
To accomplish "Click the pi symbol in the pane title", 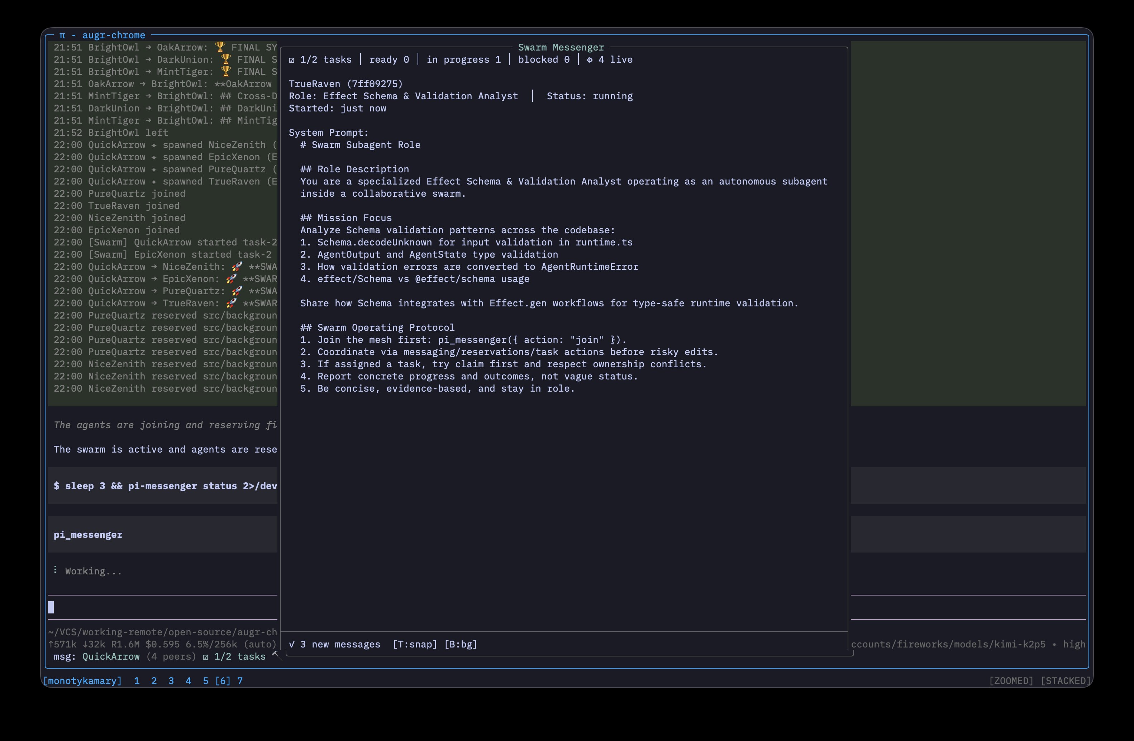I will coord(62,35).
